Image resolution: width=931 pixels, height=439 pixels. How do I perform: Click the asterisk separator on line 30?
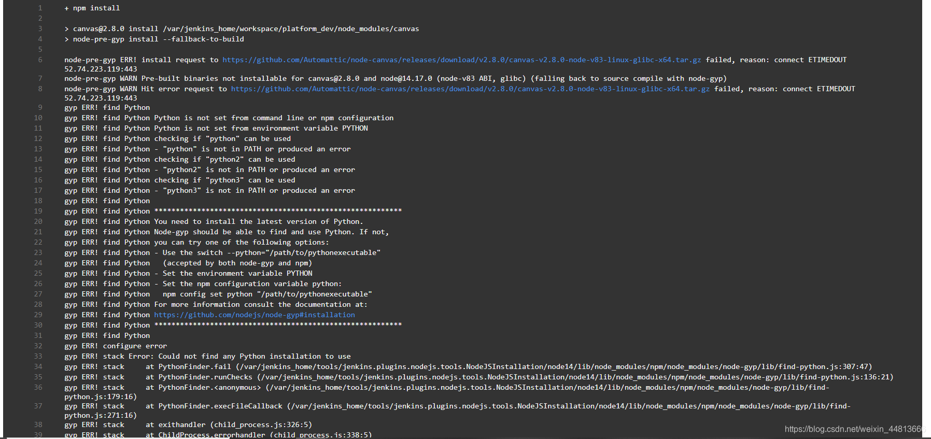(278, 324)
